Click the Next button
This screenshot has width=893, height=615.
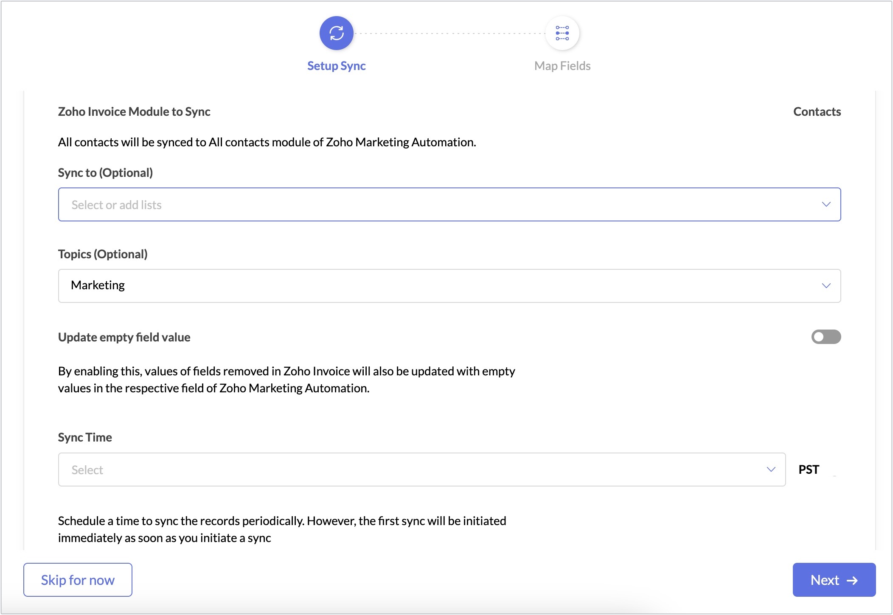tap(834, 580)
